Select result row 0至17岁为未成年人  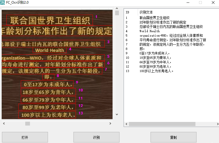[x=172, y=53]
